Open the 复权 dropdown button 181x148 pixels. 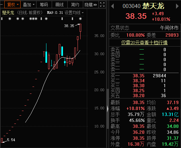13,5
